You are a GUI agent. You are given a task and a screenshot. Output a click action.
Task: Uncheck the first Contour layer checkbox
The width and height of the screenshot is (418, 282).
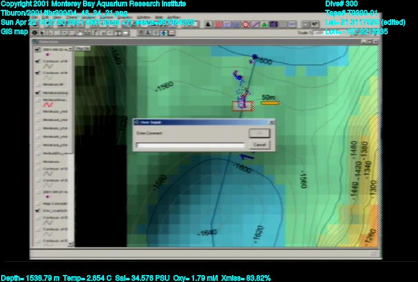click(x=37, y=60)
